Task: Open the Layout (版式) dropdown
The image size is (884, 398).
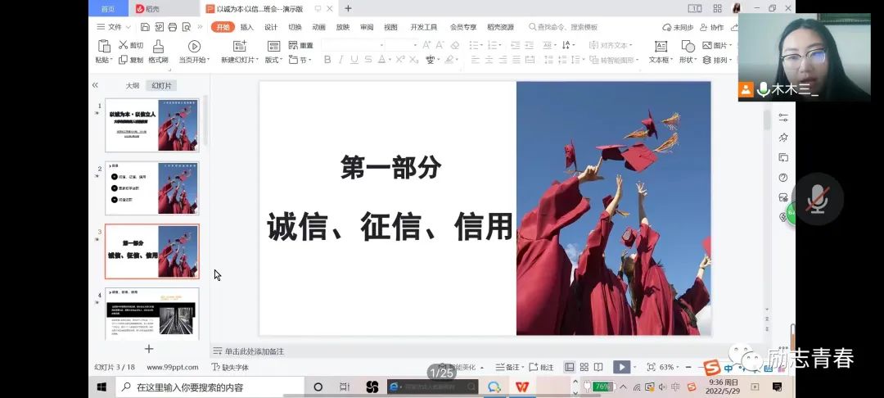Action: coord(273,61)
